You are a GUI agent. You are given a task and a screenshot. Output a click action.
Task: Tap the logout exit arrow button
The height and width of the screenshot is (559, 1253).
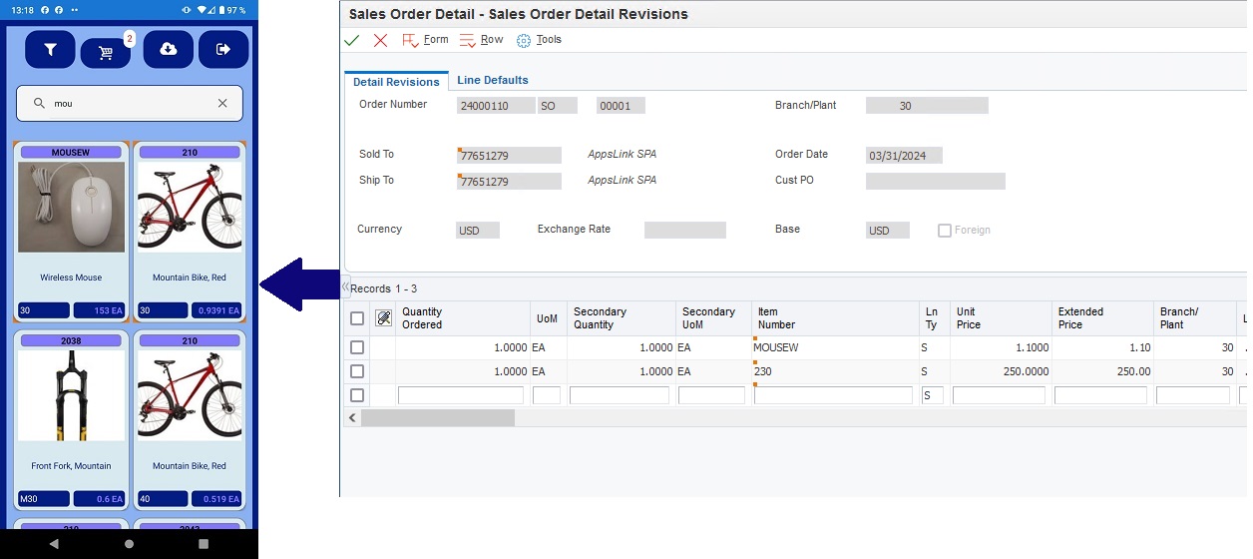pyautogui.click(x=223, y=49)
